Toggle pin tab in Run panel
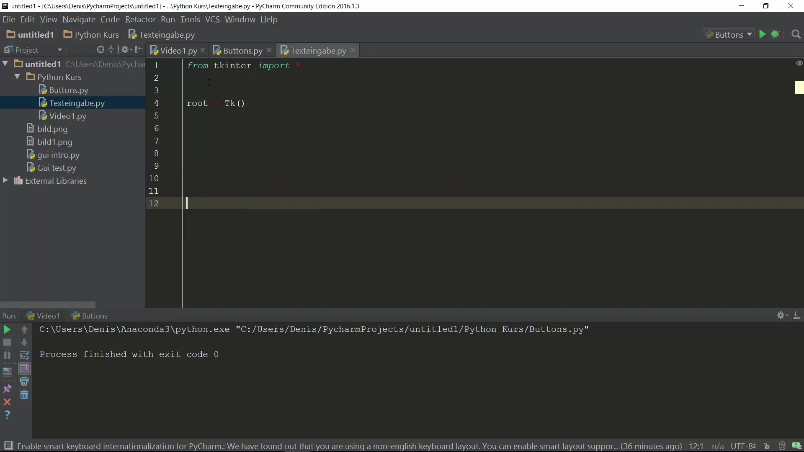 click(x=7, y=389)
